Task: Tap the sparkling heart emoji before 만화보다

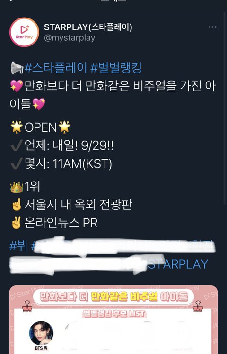Action: click(x=17, y=86)
